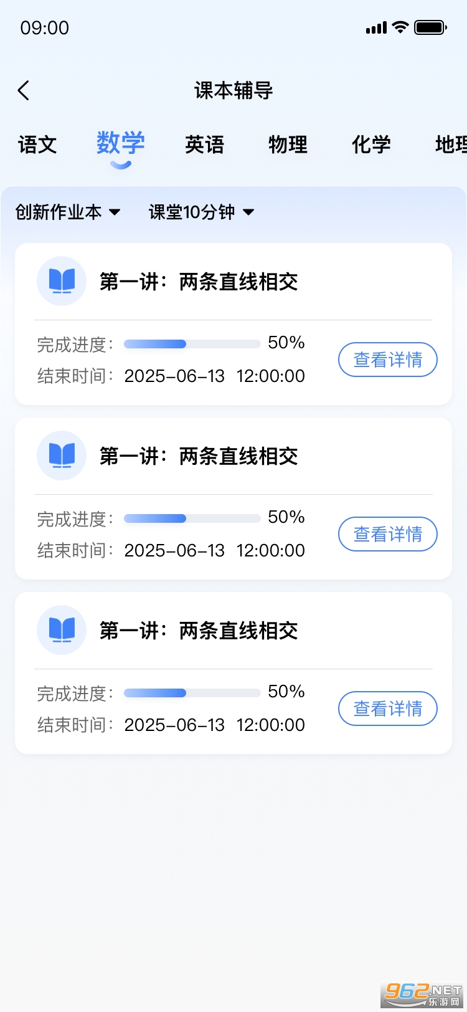Tap the book icon on the first lesson card
This screenshot has height=1012, width=467.
(x=62, y=281)
